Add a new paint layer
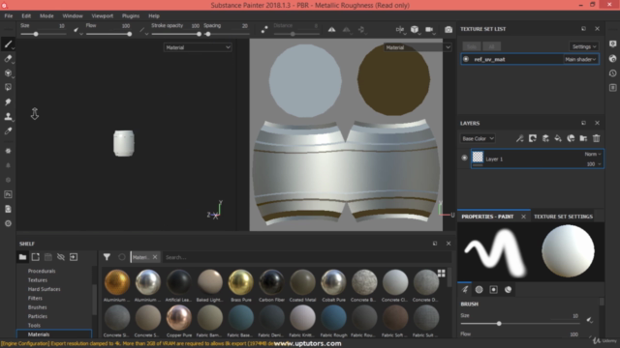This screenshot has width=620, height=348. click(545, 138)
